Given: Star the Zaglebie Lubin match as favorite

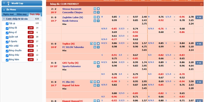Looking at the screenshot, I should click(98, 17).
